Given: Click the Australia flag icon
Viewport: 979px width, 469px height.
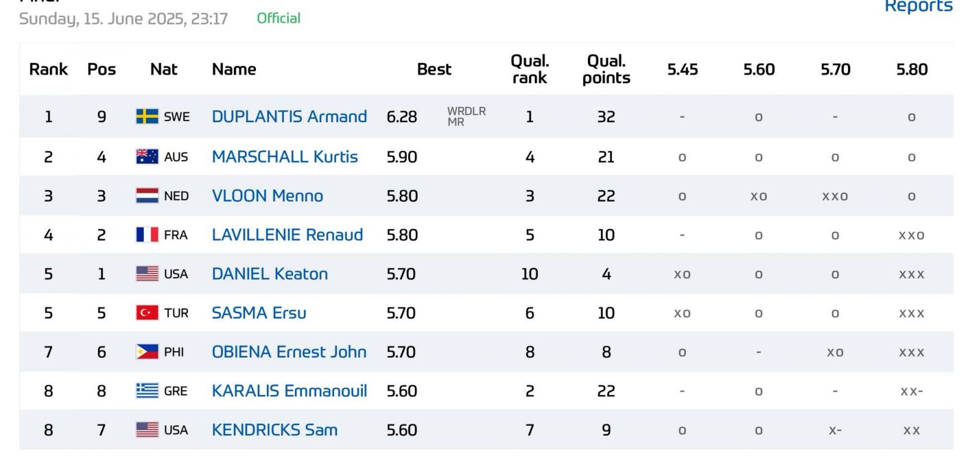Looking at the screenshot, I should click(x=147, y=157).
